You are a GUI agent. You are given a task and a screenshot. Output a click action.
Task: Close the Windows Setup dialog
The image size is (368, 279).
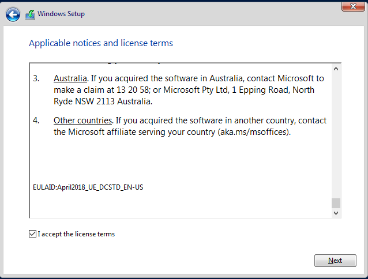[353, 6]
